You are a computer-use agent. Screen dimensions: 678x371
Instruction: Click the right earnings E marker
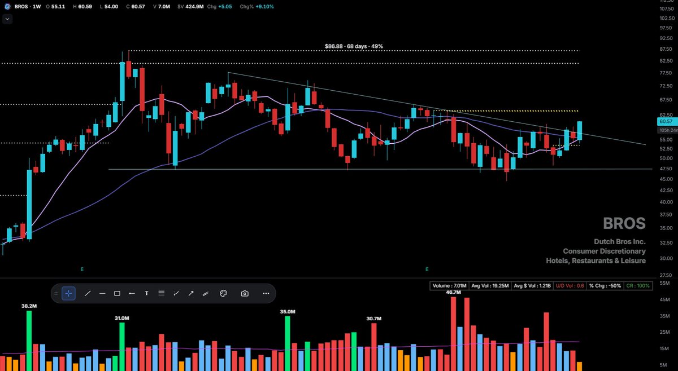pyautogui.click(x=427, y=270)
